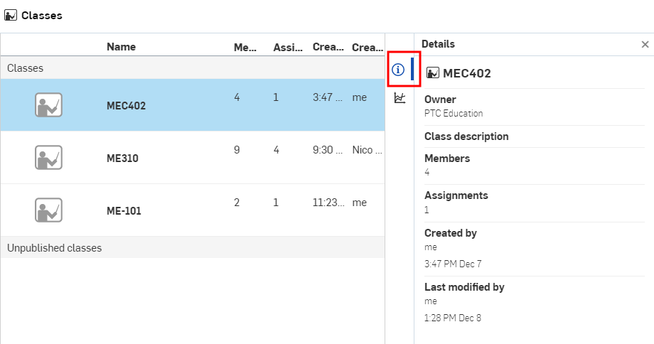The width and height of the screenshot is (654, 344).
Task: Select the ME-101 row created at 11:23
Action: click(192, 210)
